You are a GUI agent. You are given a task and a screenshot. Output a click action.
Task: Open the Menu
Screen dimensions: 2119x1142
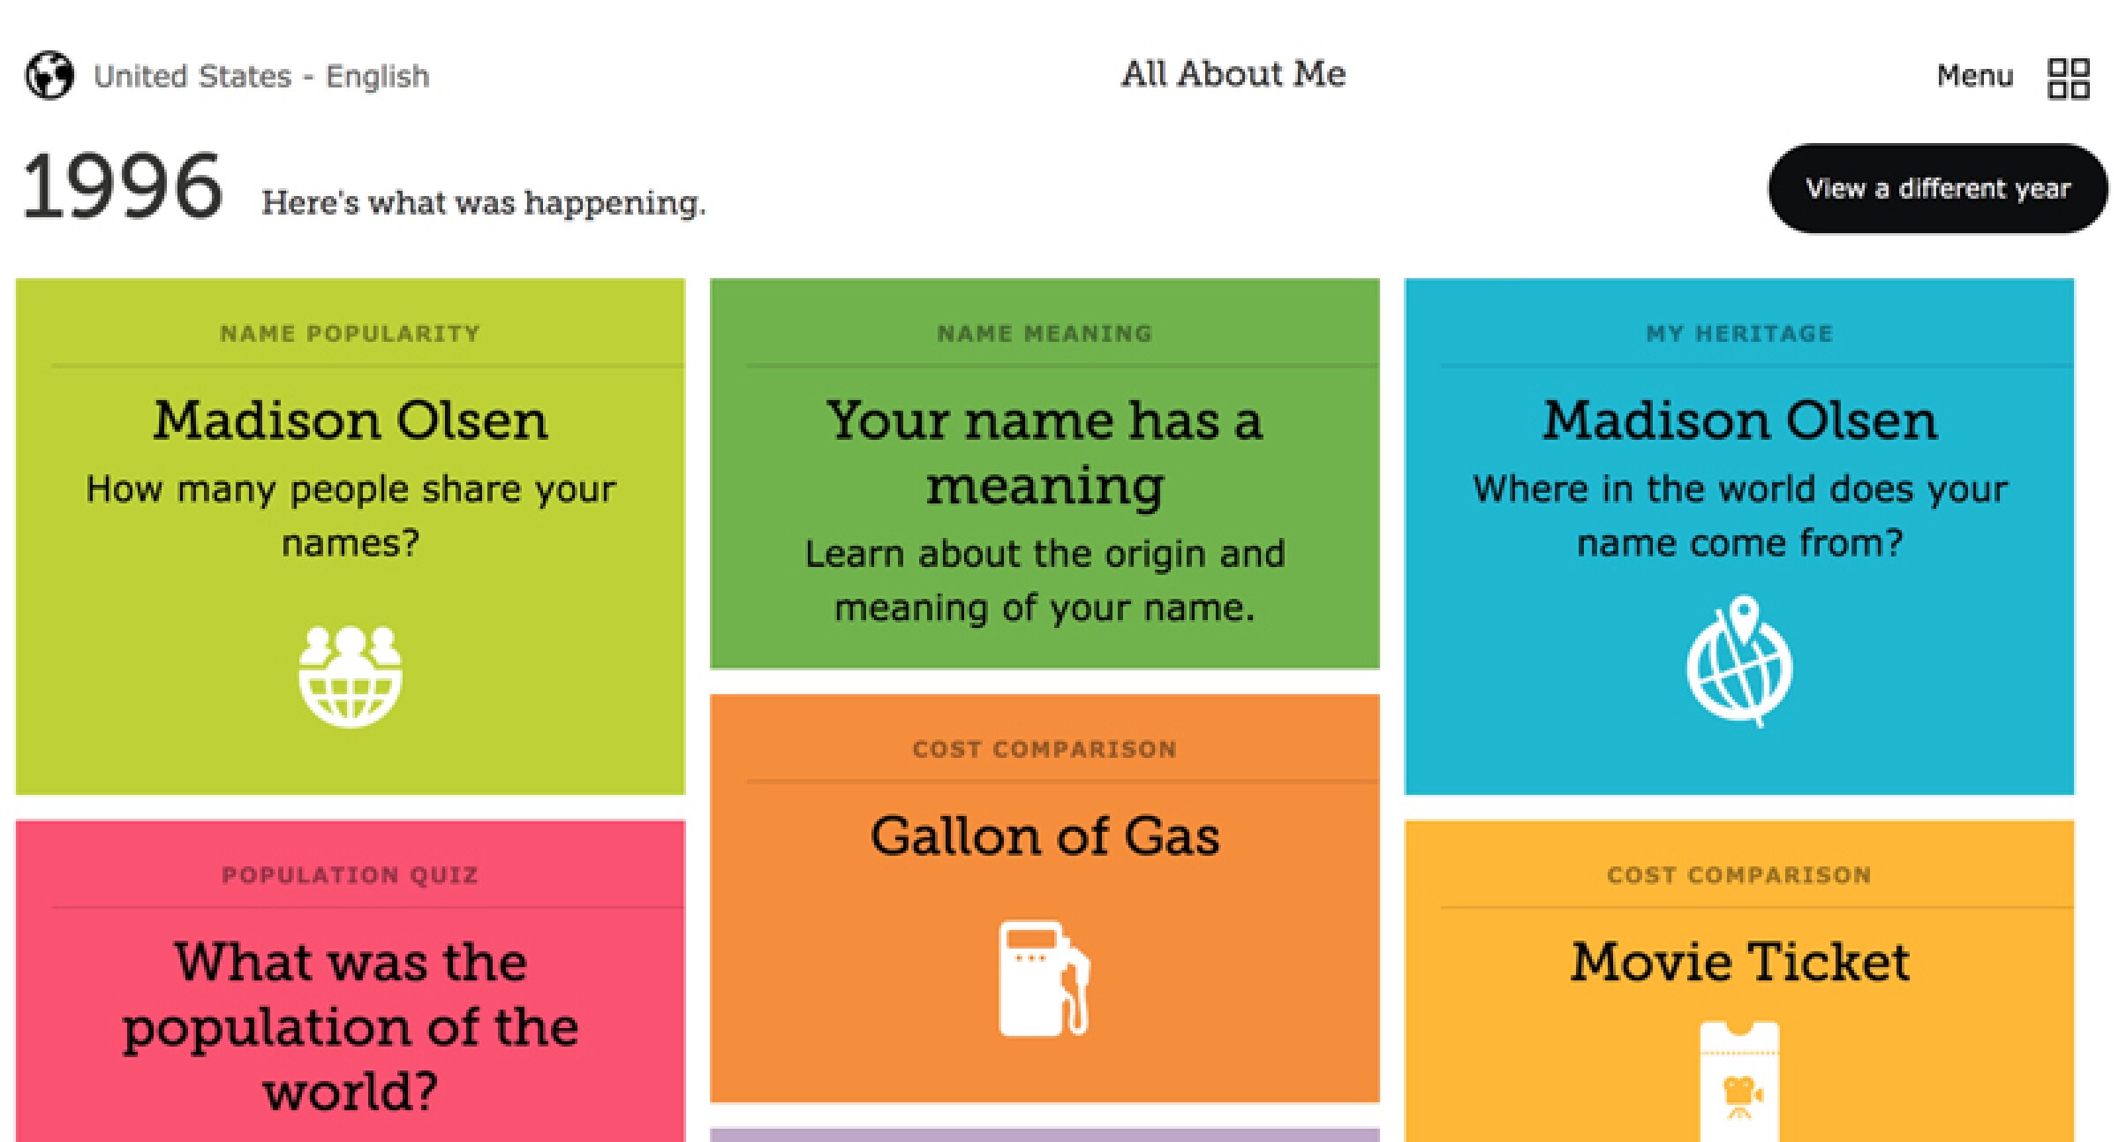click(1975, 78)
